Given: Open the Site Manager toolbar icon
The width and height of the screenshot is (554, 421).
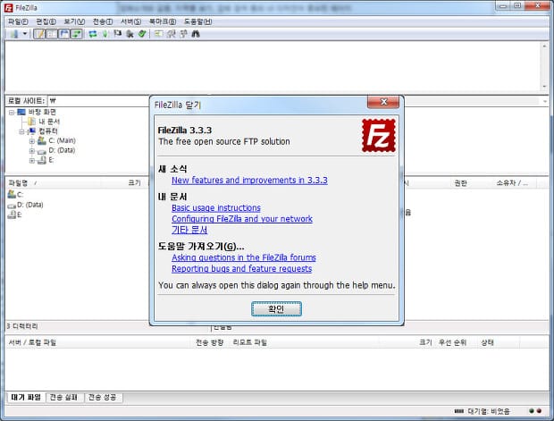Looking at the screenshot, I should click(x=14, y=34).
